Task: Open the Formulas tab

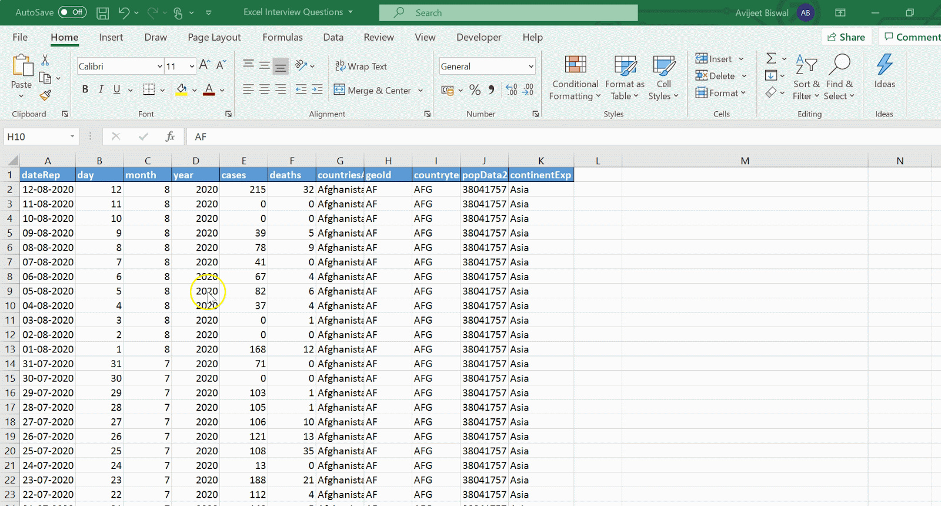Action: pyautogui.click(x=282, y=37)
